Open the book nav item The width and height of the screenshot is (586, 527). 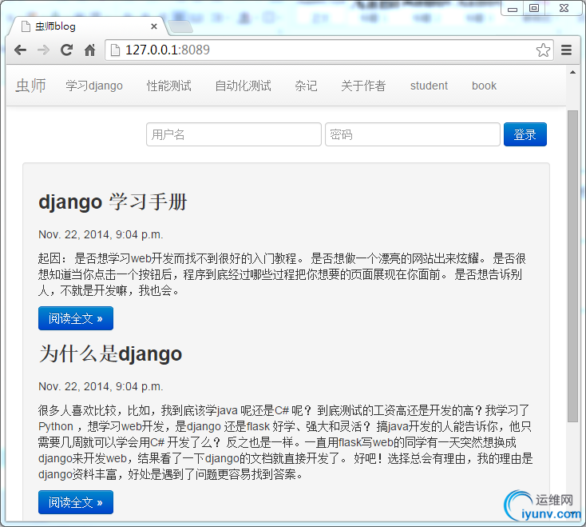[484, 86]
